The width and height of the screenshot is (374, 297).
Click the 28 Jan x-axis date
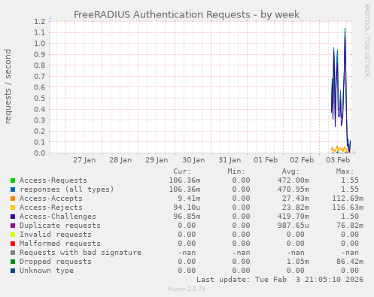tap(120, 160)
